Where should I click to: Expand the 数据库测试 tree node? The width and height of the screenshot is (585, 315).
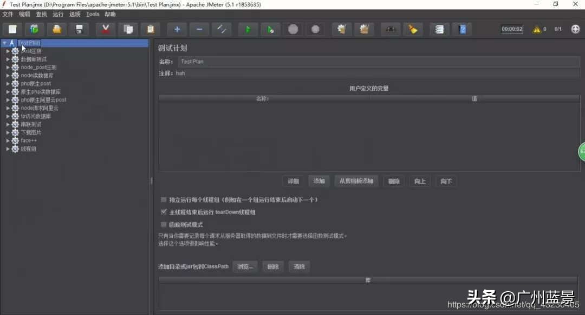(8, 59)
